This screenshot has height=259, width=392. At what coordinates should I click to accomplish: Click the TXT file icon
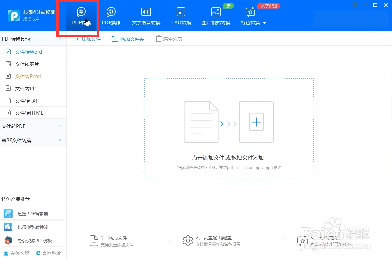[x=8, y=101]
